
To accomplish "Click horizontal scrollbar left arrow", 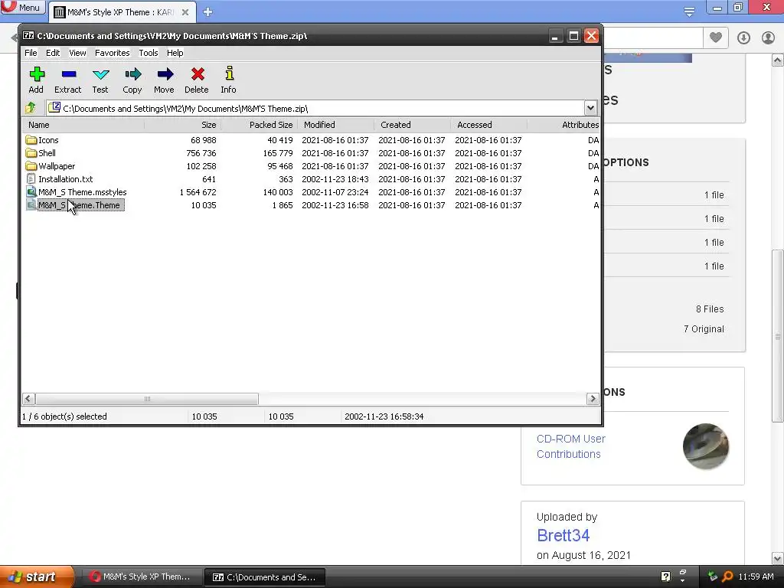I will pos(28,398).
